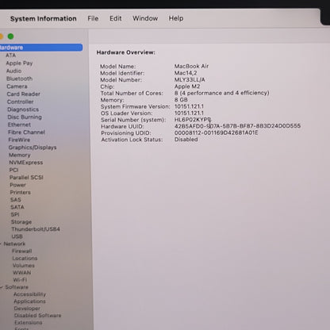Open the Wi-Fi network section

pyautogui.click(x=20, y=280)
